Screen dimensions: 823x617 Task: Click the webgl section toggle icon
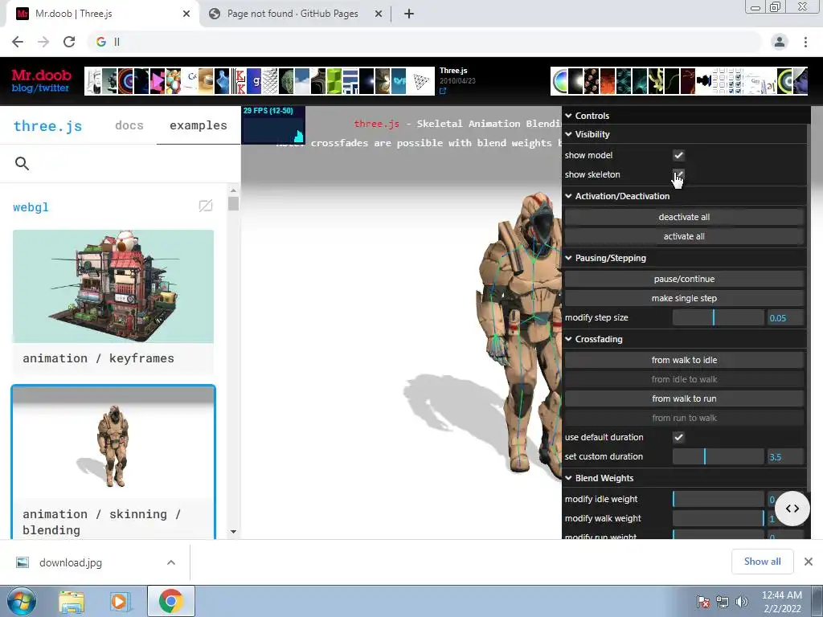coord(206,206)
